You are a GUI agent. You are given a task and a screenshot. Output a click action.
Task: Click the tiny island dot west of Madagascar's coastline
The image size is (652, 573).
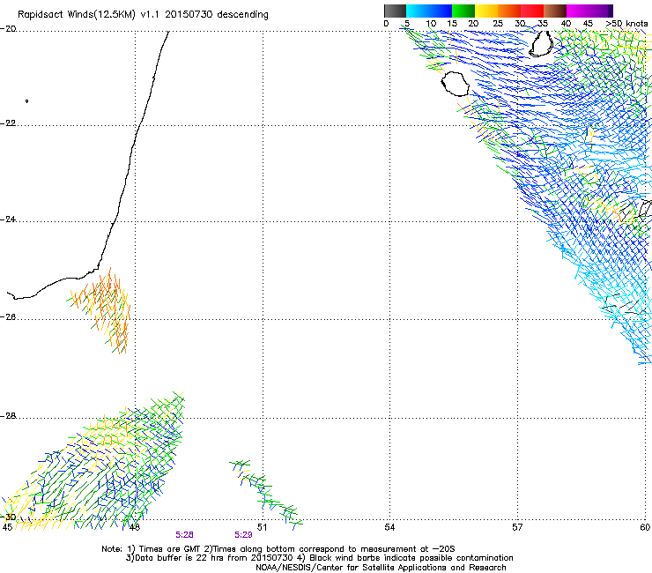coord(27,101)
